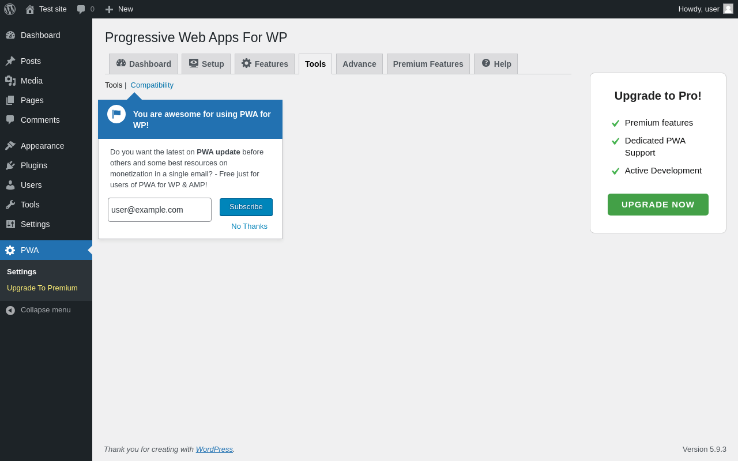Click the Users person icon
738x461 pixels.
coord(10,185)
